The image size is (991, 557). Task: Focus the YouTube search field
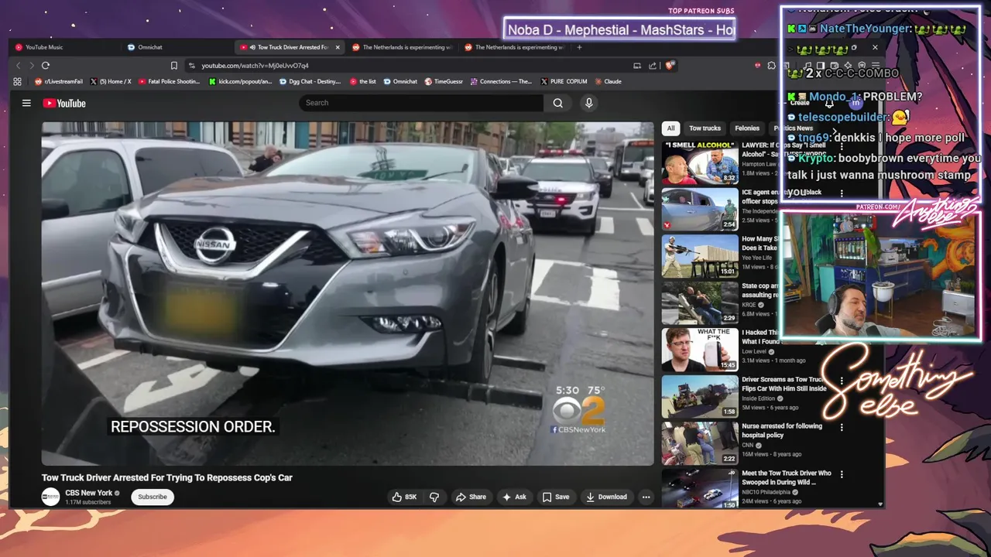[422, 103]
